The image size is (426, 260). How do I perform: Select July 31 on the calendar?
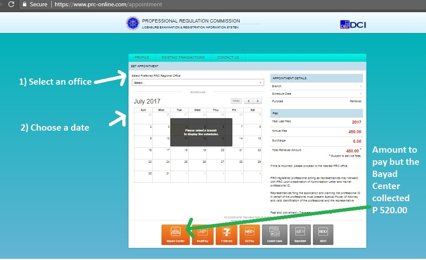point(161,177)
